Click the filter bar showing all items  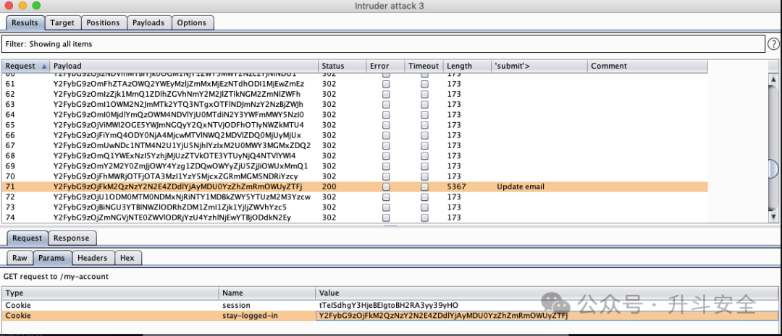(383, 44)
